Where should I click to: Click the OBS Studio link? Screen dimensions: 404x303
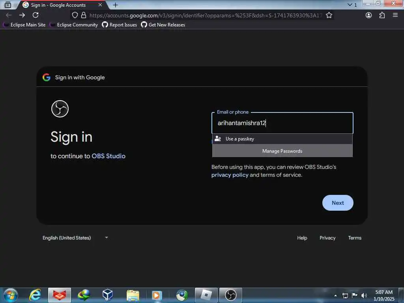tap(108, 156)
